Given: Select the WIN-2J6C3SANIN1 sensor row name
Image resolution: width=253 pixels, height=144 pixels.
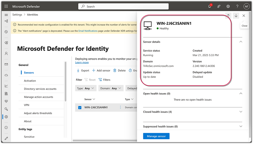Looking at the screenshot, I should pos(96,107).
